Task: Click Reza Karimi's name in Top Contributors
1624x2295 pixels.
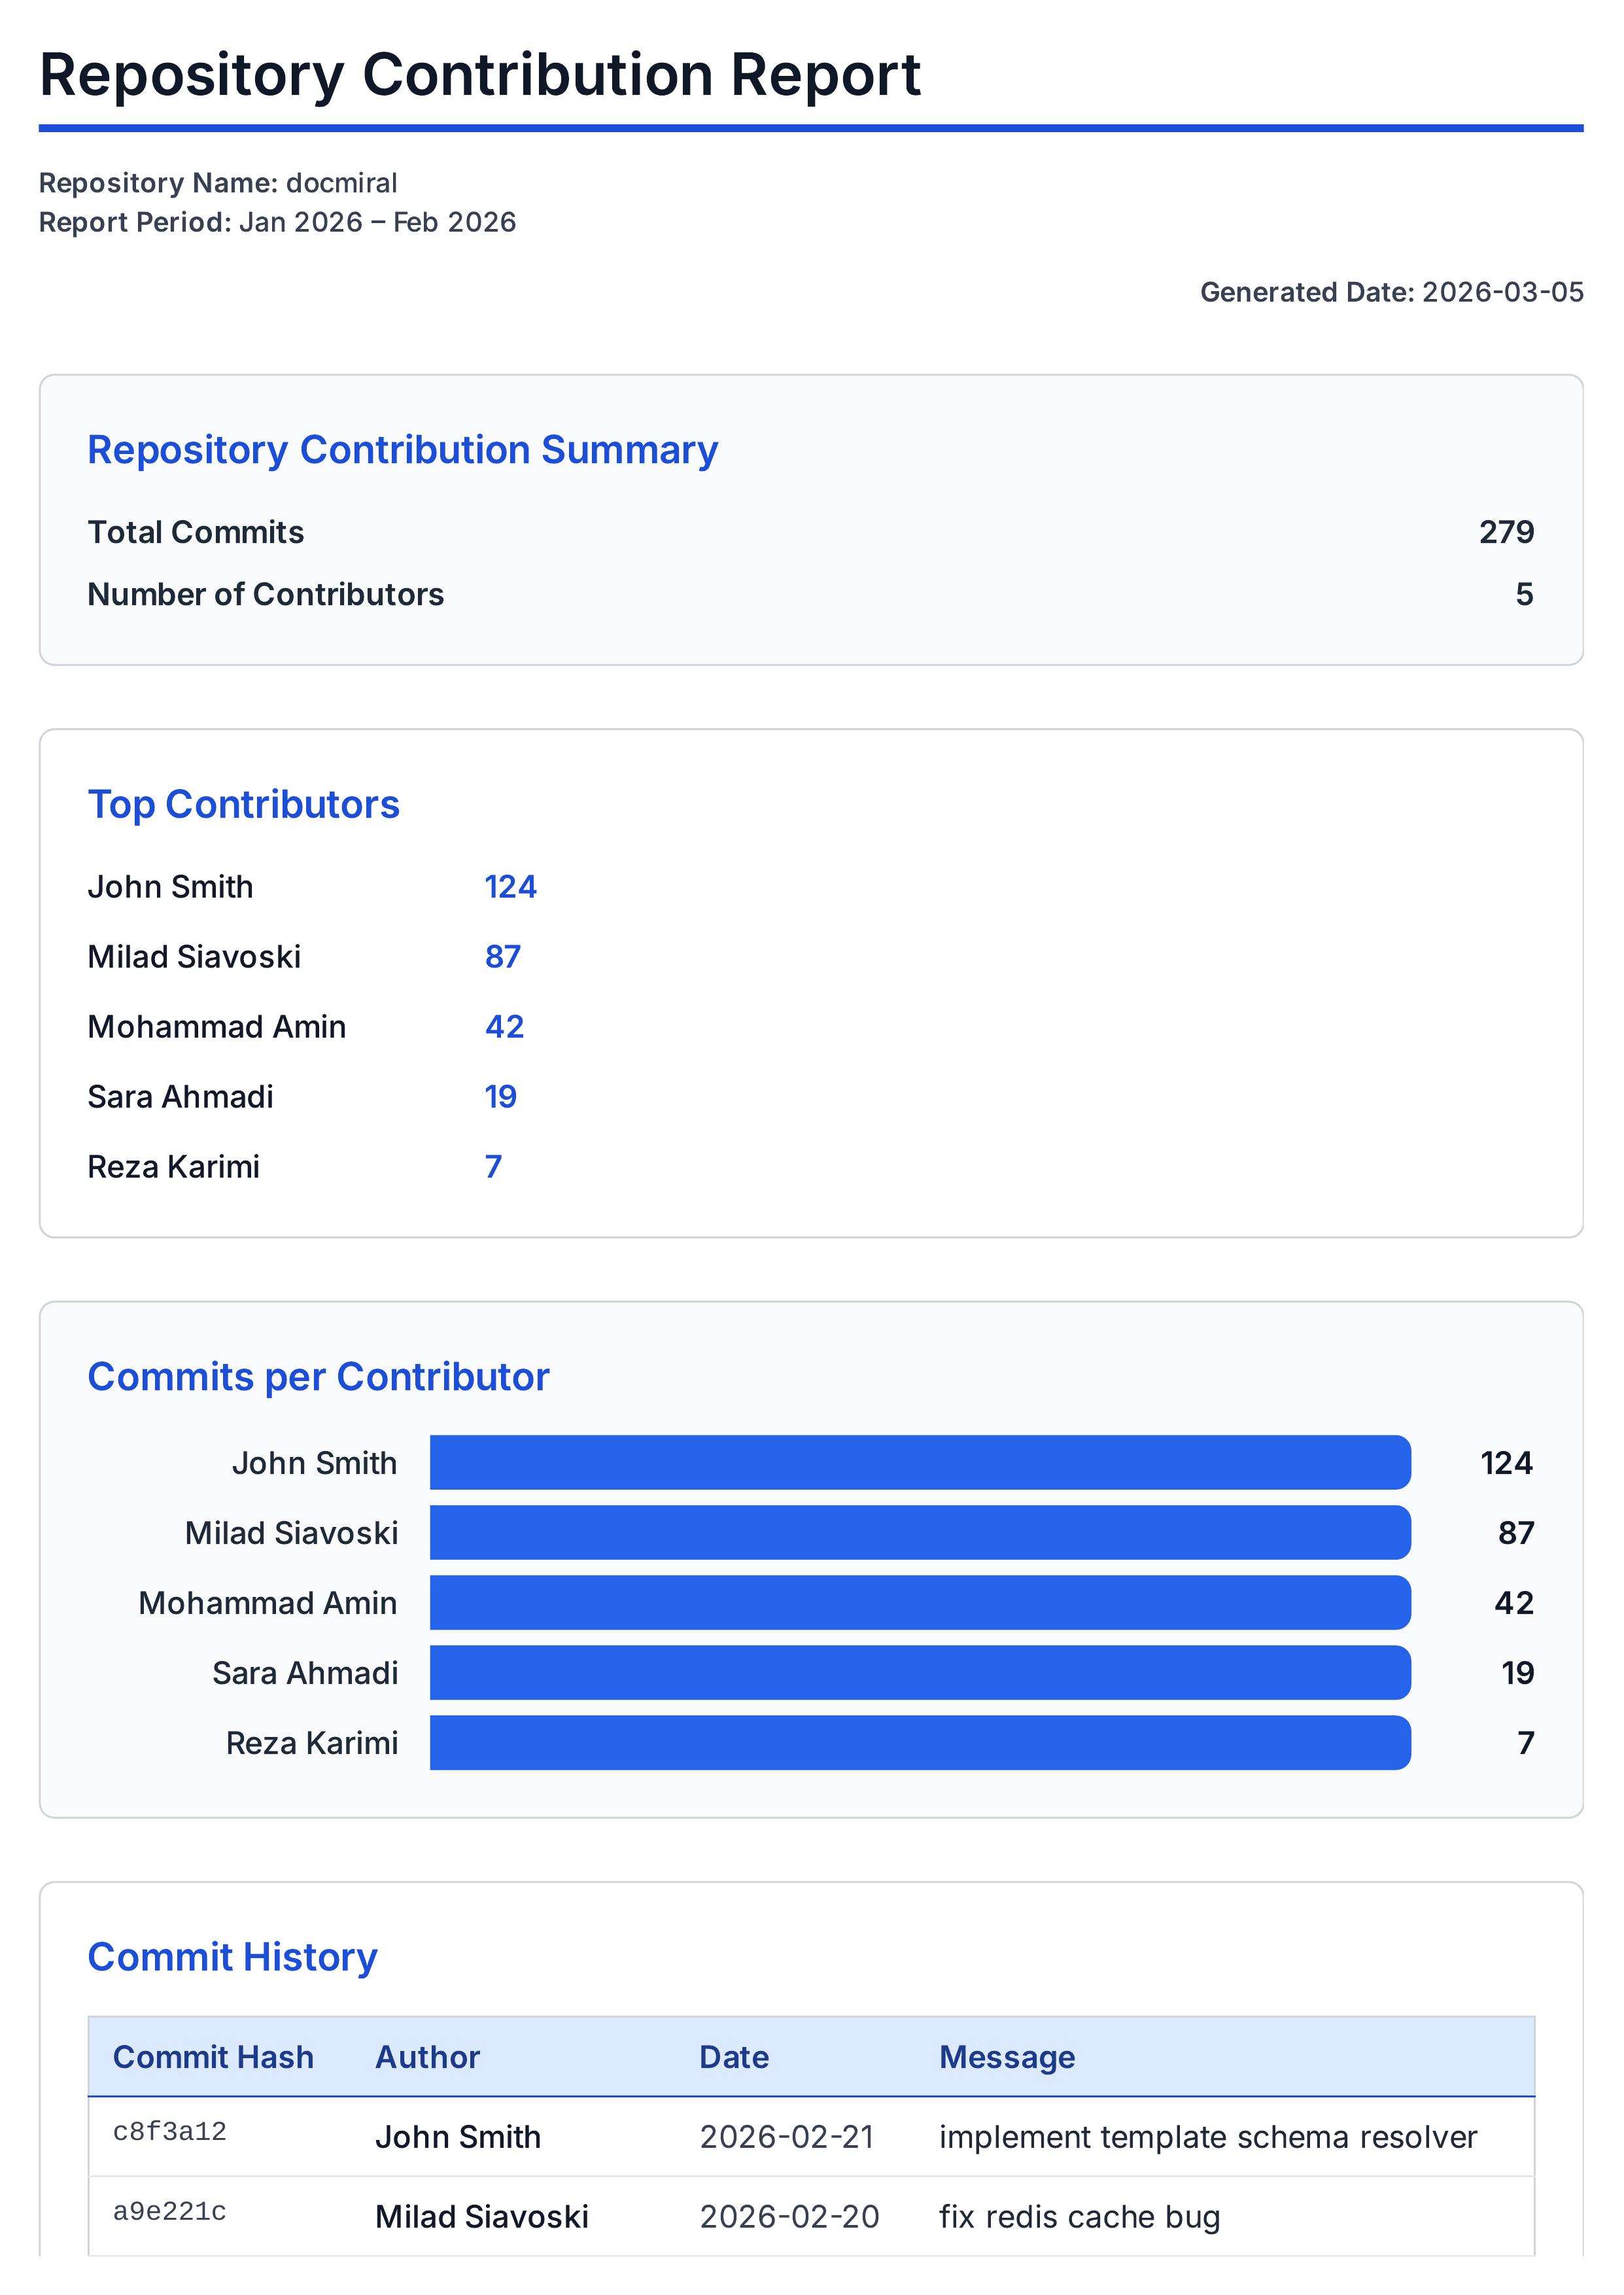Action: tap(173, 1167)
